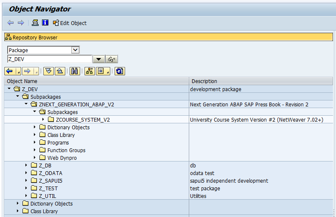This screenshot has width=336, height=217.
Task: Expand the Programs folder node
Action: (34, 142)
